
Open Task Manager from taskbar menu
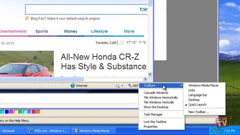[153, 114]
